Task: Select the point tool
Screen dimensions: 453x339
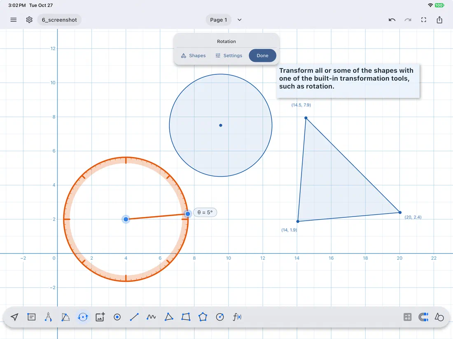Action: [117, 317]
